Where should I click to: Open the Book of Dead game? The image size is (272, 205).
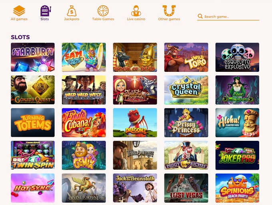coord(135,57)
